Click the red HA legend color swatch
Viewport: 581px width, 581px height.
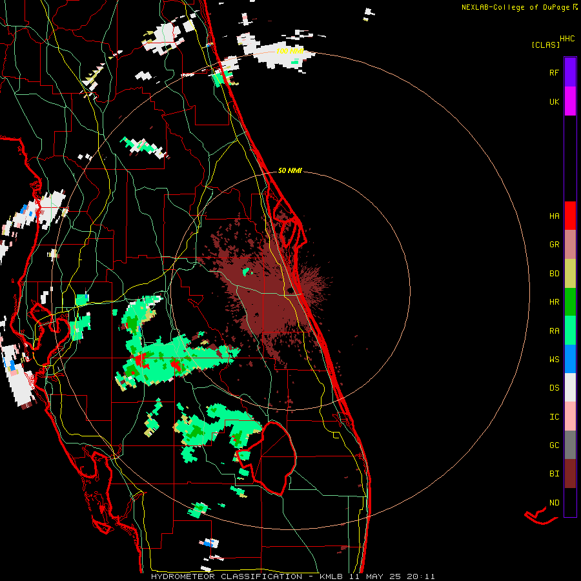570,216
